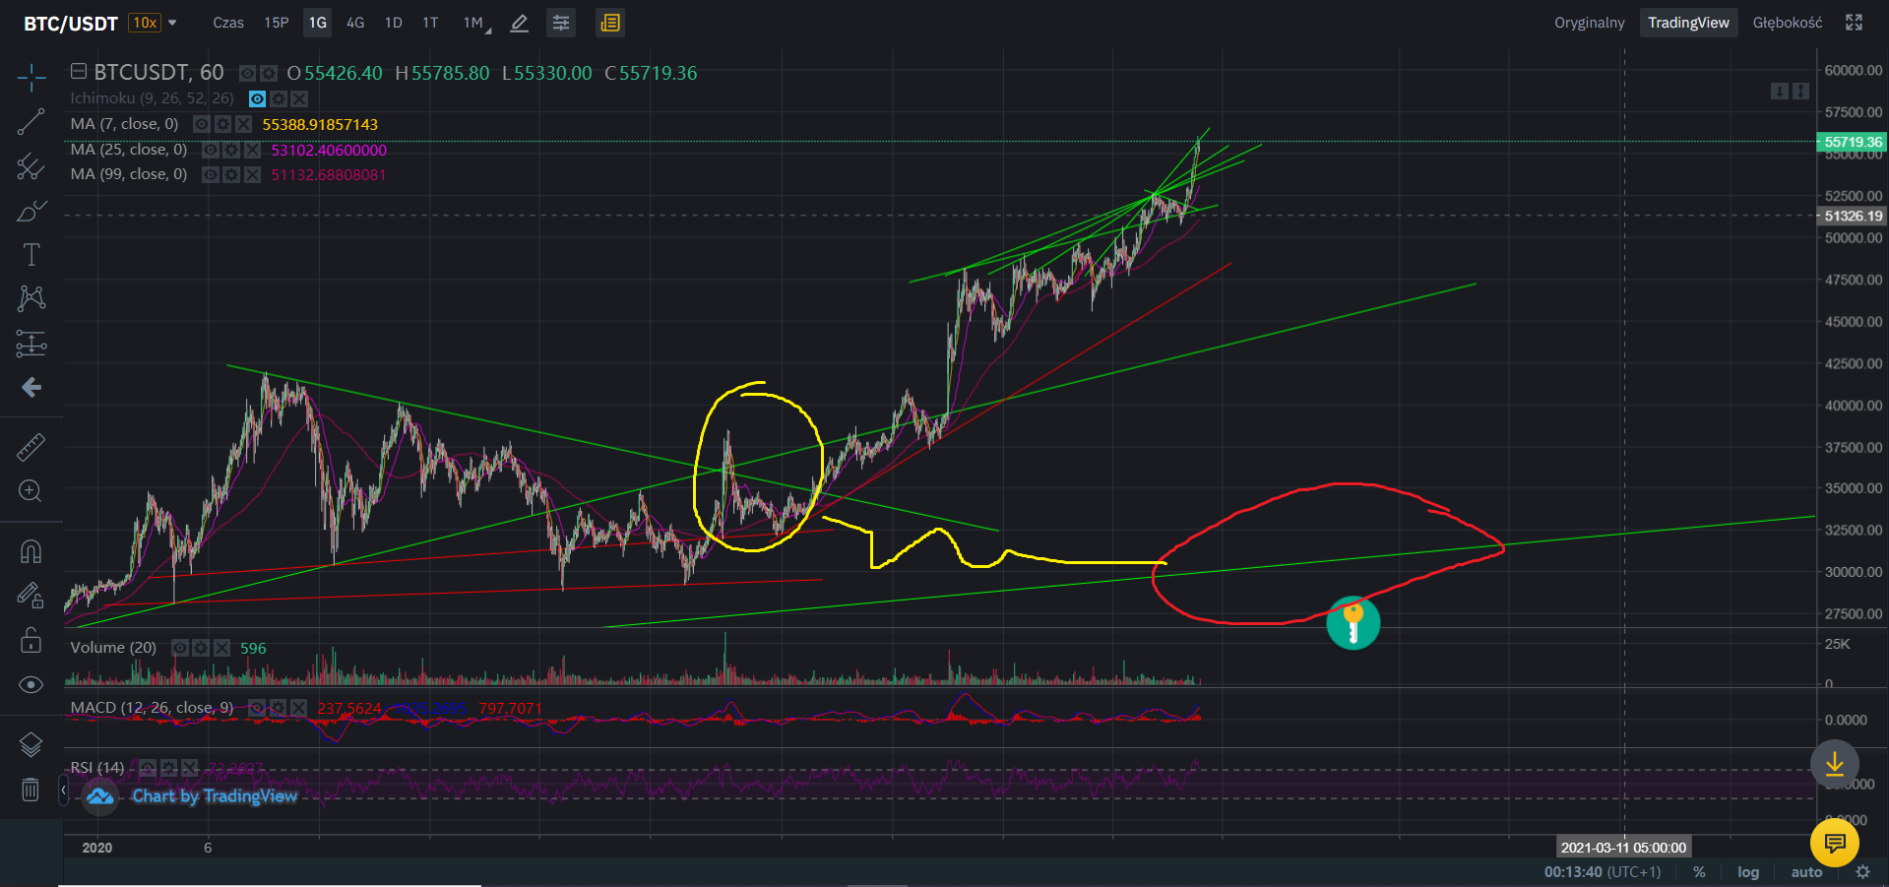Open the object tree layers icon
The height and width of the screenshot is (887, 1889).
point(31,745)
